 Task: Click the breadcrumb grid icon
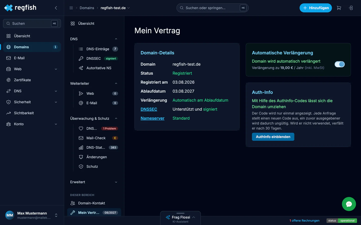[x=71, y=8]
